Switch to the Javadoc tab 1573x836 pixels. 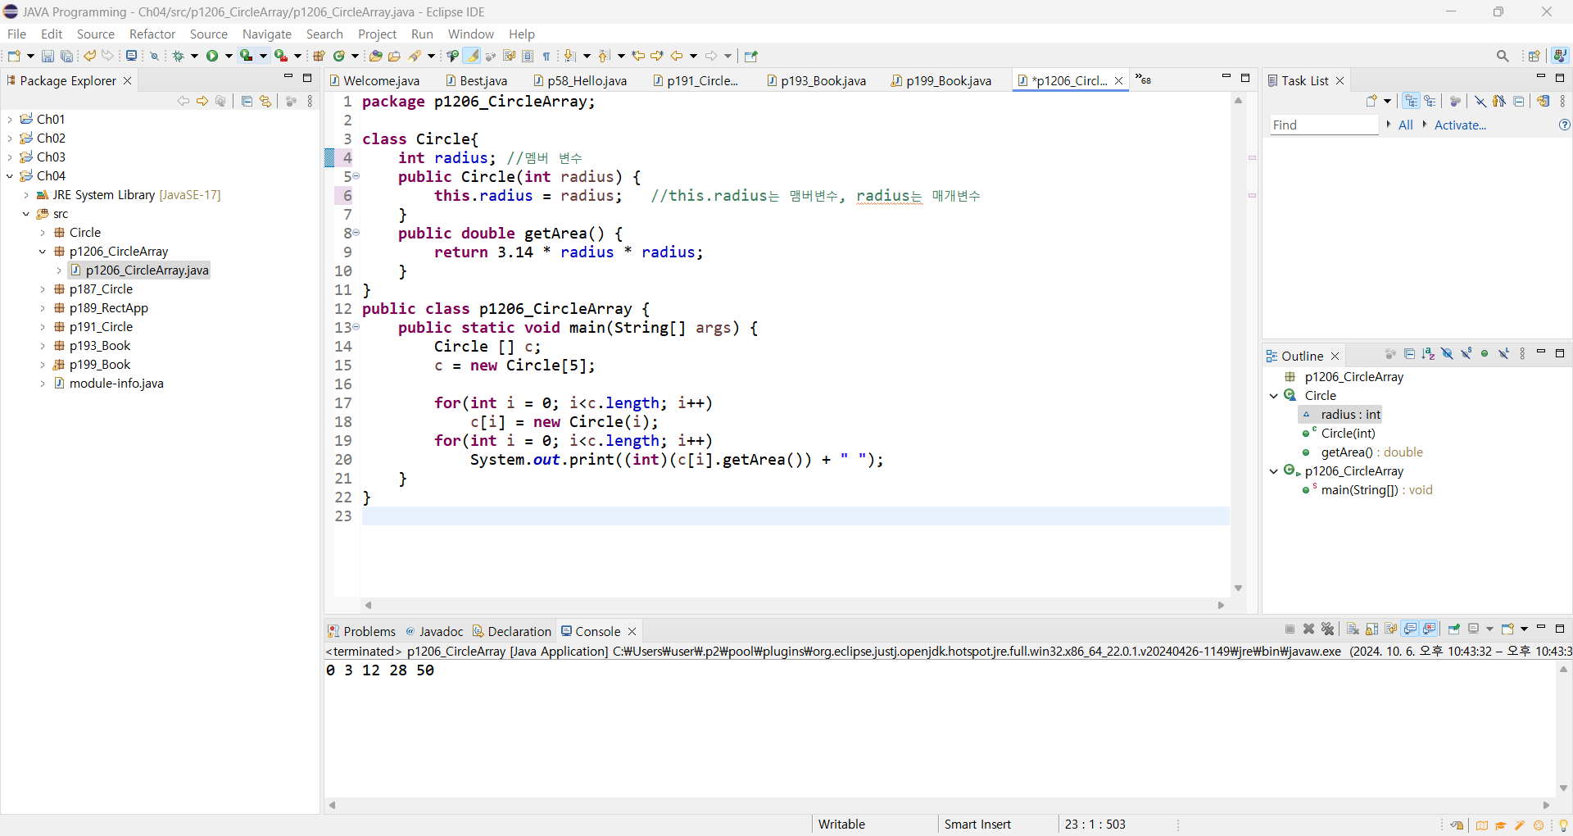434,631
